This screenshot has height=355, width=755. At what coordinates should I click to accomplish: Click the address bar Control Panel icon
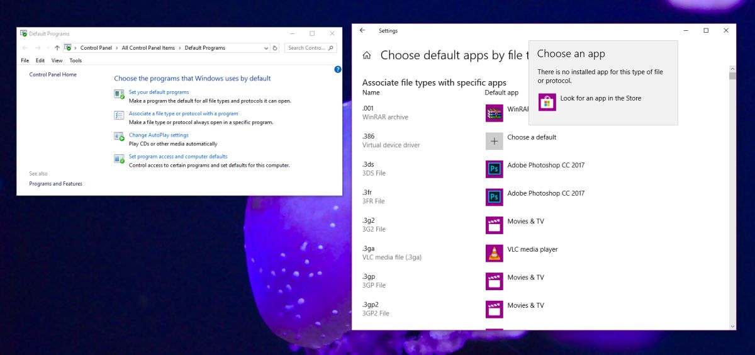[68, 48]
